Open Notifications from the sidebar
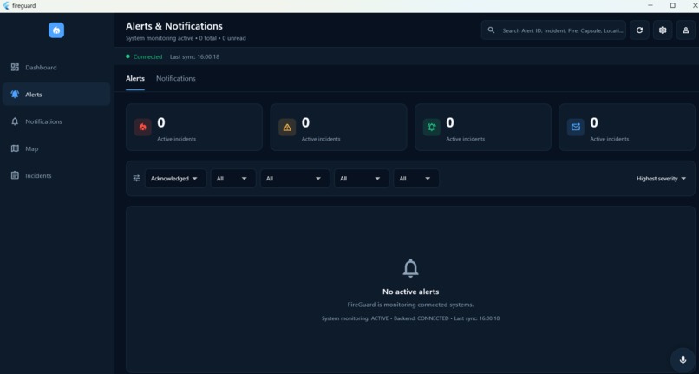 pos(56,121)
